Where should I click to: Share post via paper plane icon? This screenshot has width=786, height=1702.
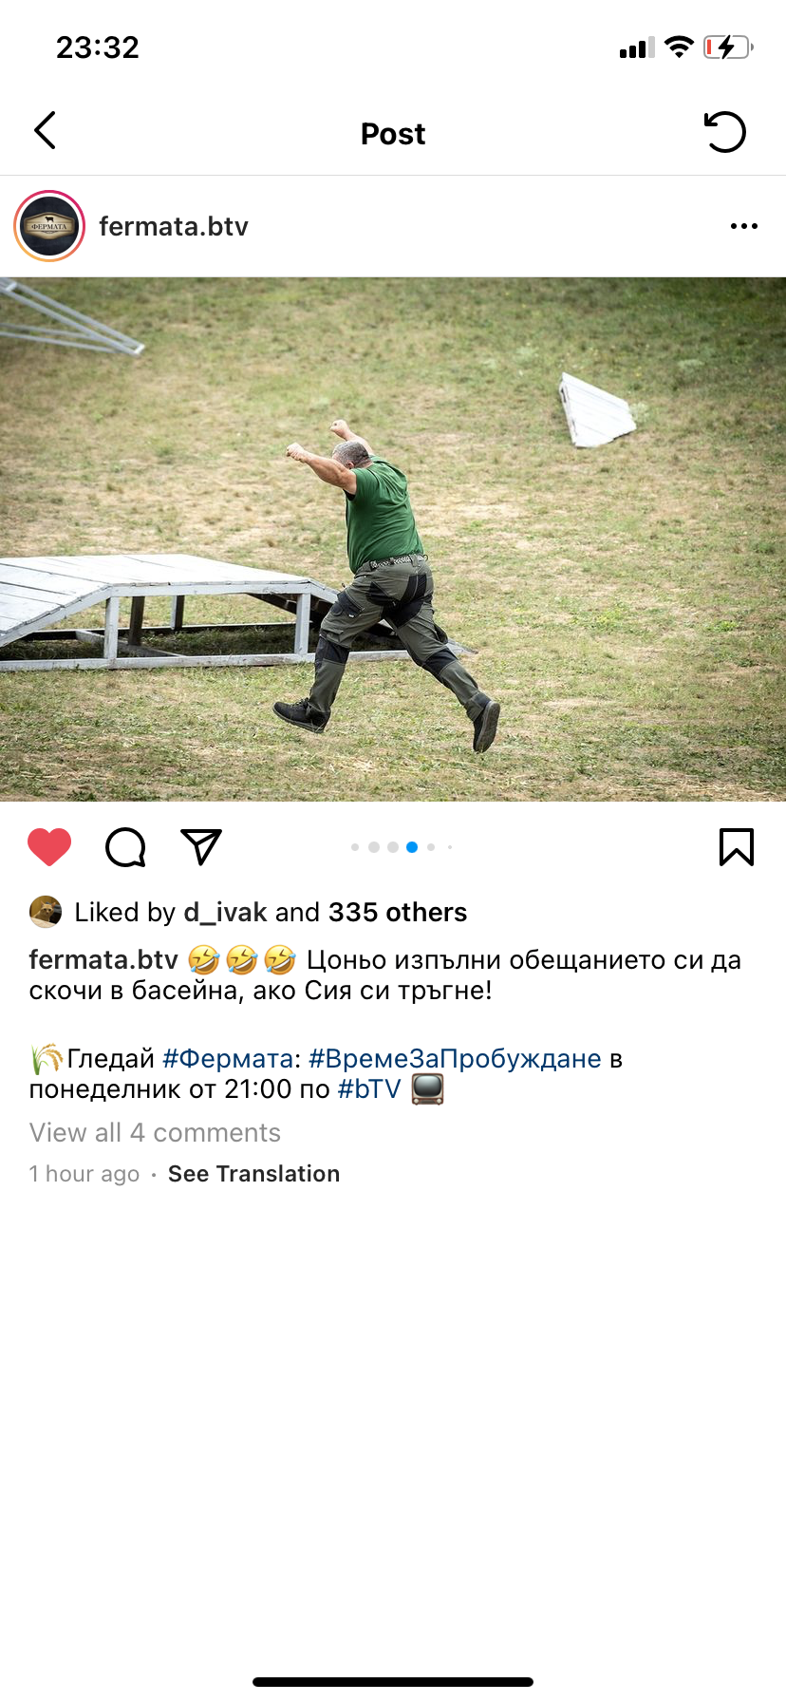(201, 846)
